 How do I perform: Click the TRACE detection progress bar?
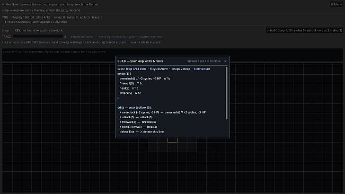pyautogui.click(x=38, y=36)
